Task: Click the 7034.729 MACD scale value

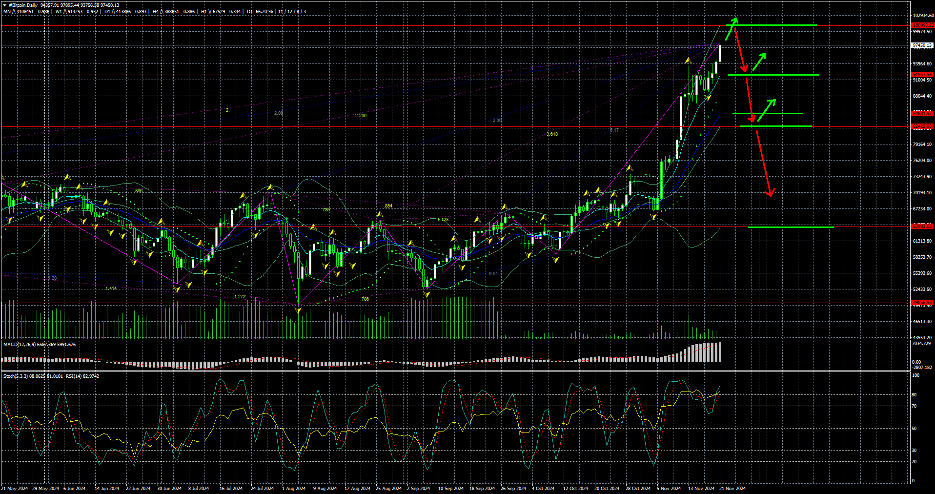Action: tap(922, 344)
